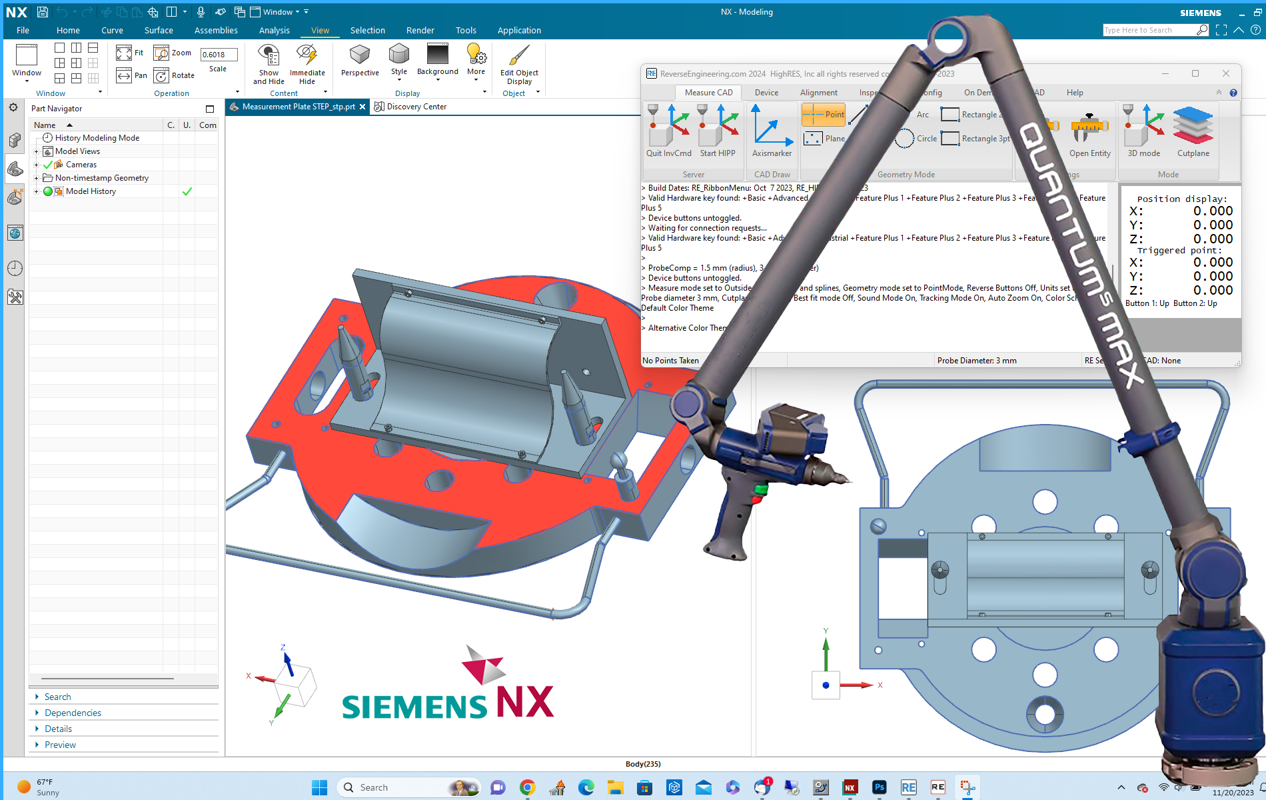Toggle 3D mode button
Viewport: 1266px width, 800px height.
tap(1143, 127)
